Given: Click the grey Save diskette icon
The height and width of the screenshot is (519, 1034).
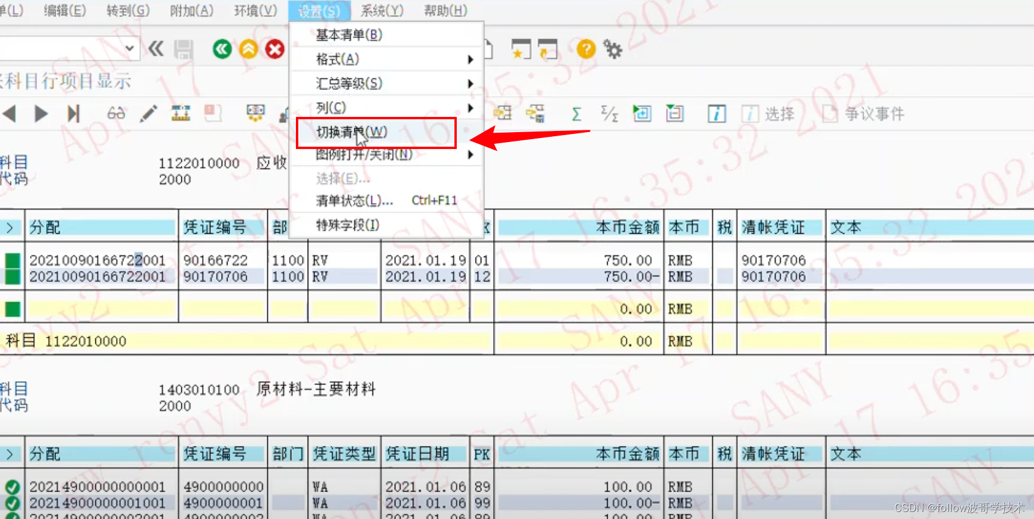Looking at the screenshot, I should click(184, 50).
